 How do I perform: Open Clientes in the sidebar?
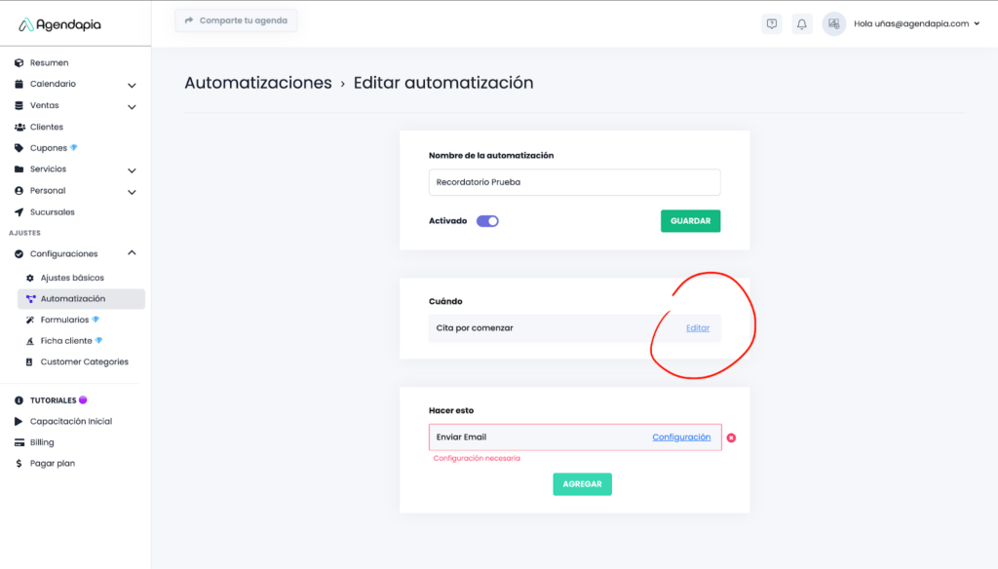coord(46,127)
